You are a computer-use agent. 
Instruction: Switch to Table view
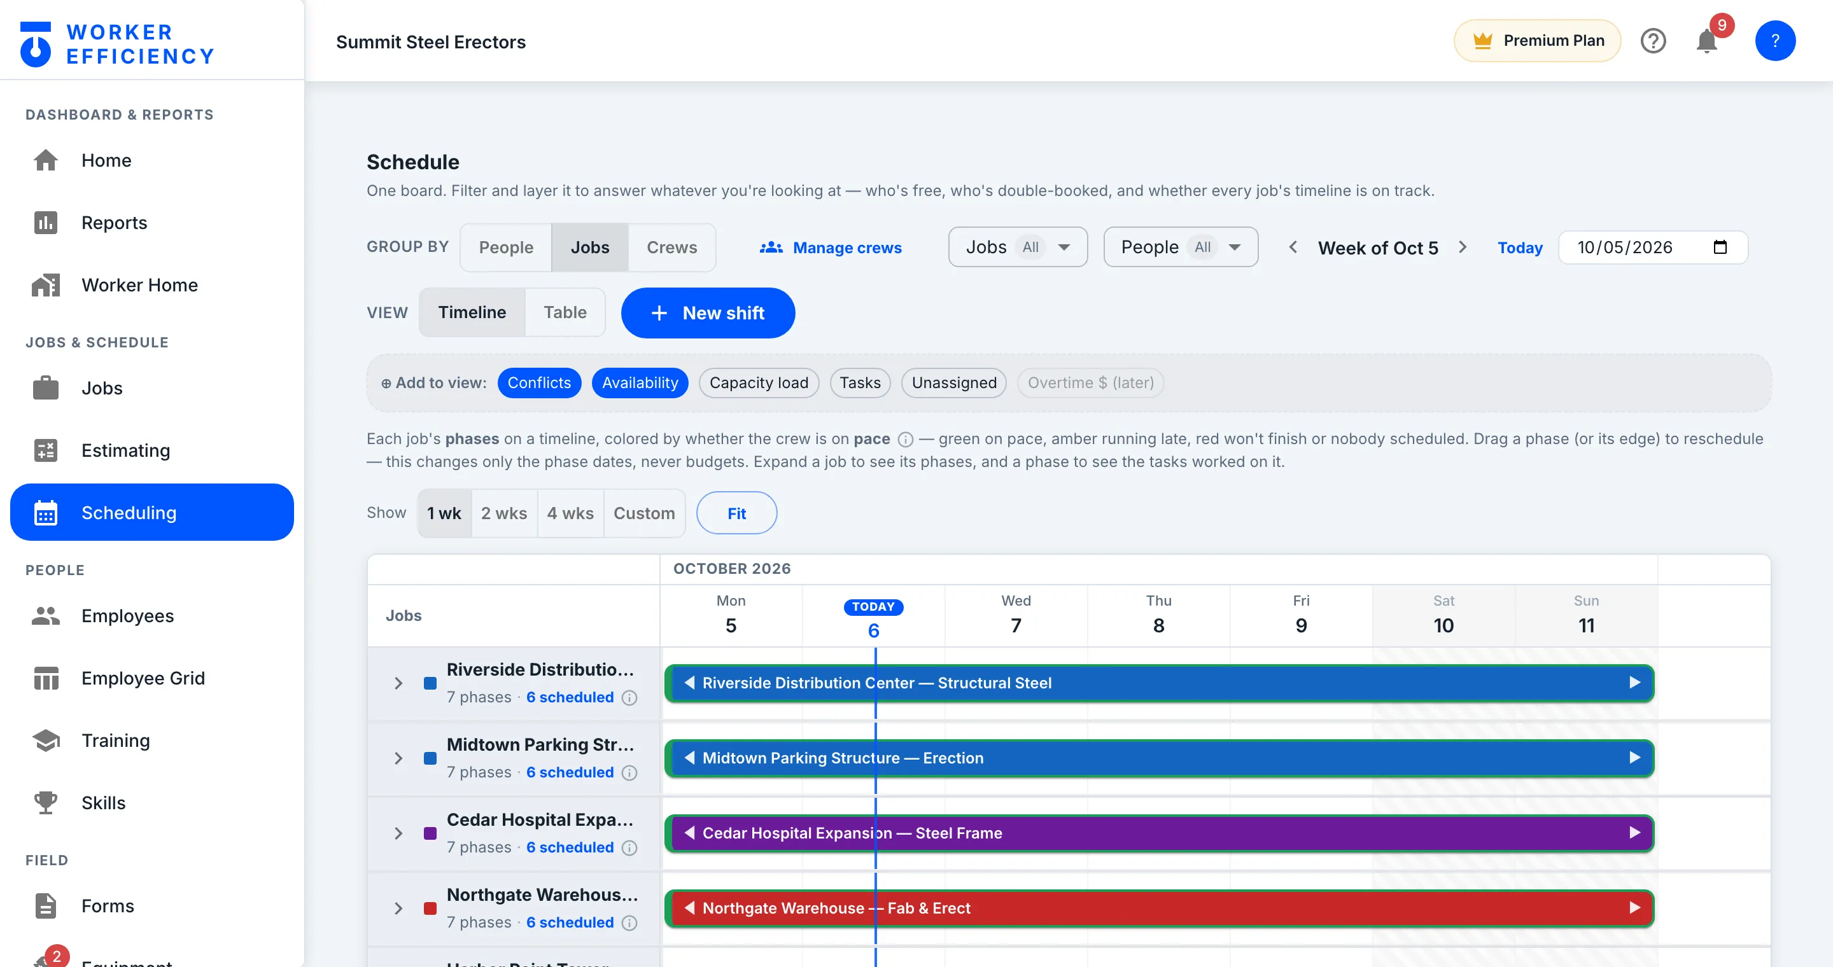coord(565,312)
